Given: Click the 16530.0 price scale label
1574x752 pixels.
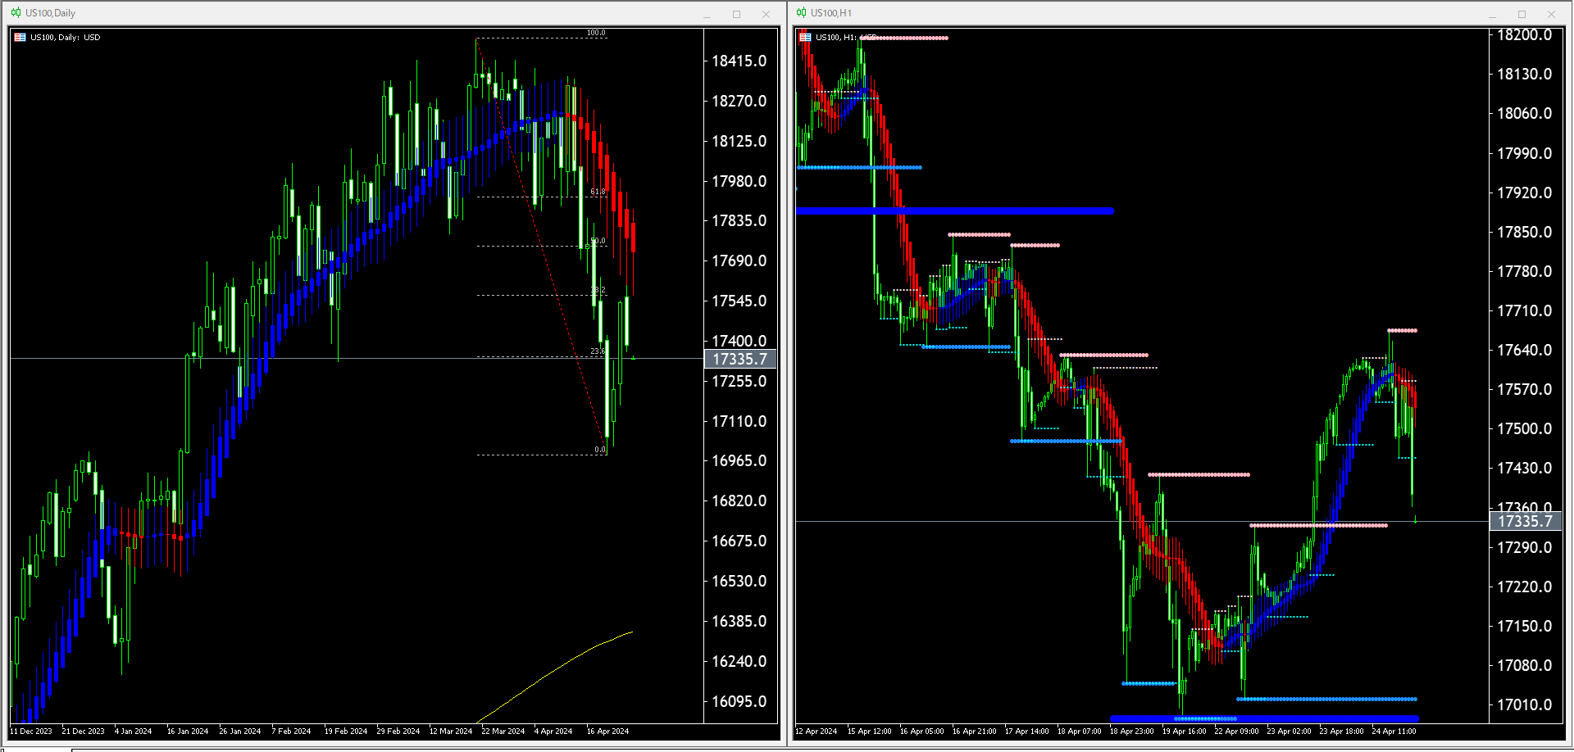Looking at the screenshot, I should [739, 582].
